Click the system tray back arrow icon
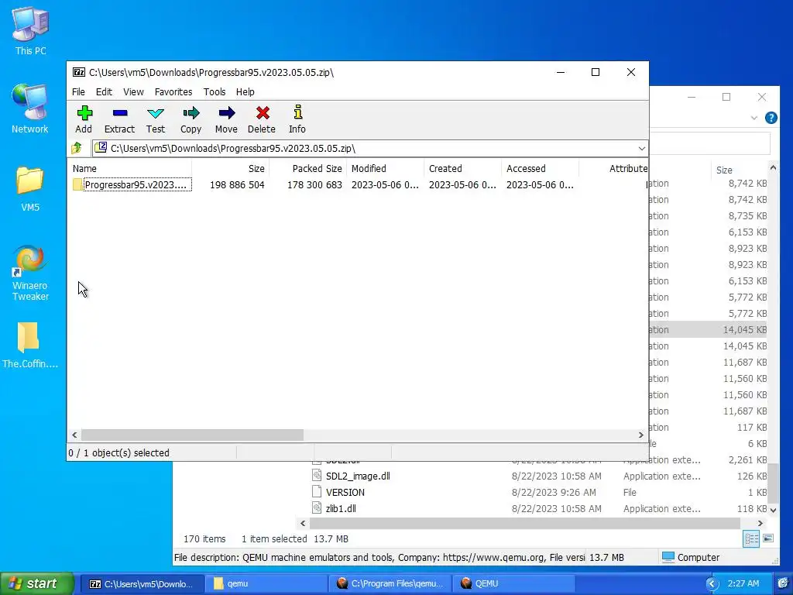Viewport: 793px width, 595px height. (712, 584)
